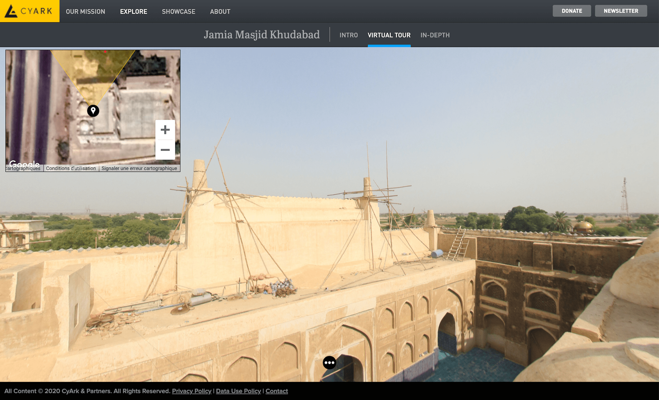Select the Virtual Tour tab
The image size is (659, 400).
(x=389, y=35)
